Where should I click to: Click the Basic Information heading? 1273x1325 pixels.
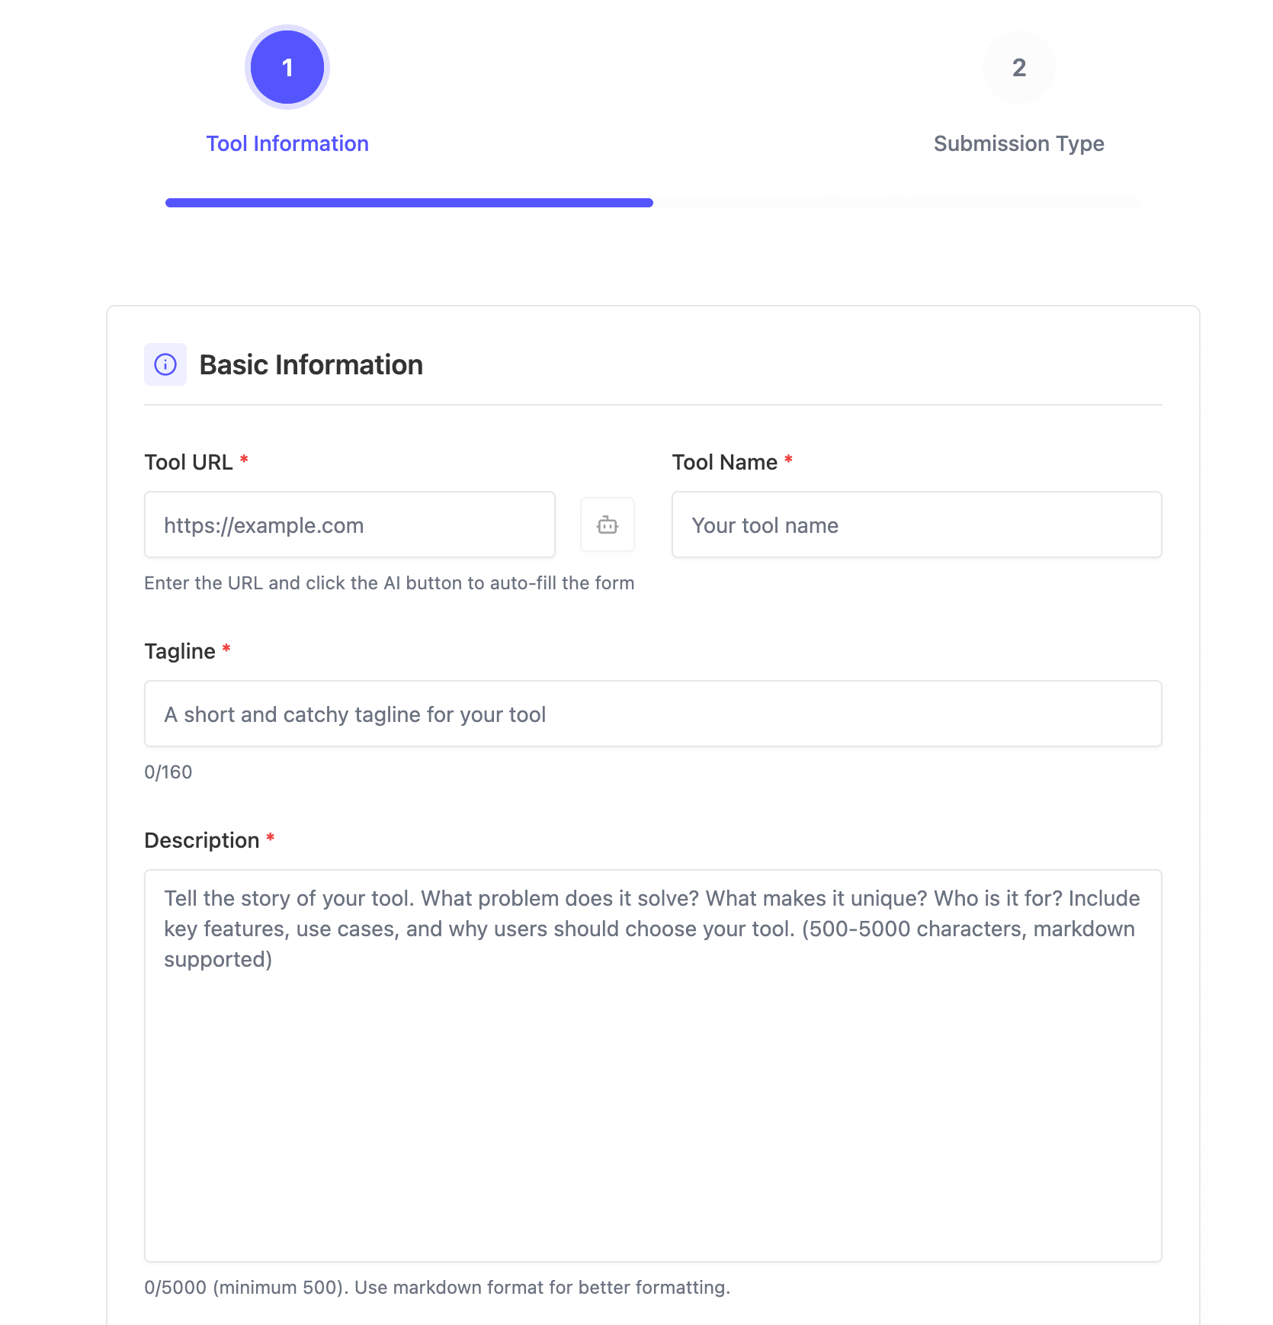coord(311,364)
